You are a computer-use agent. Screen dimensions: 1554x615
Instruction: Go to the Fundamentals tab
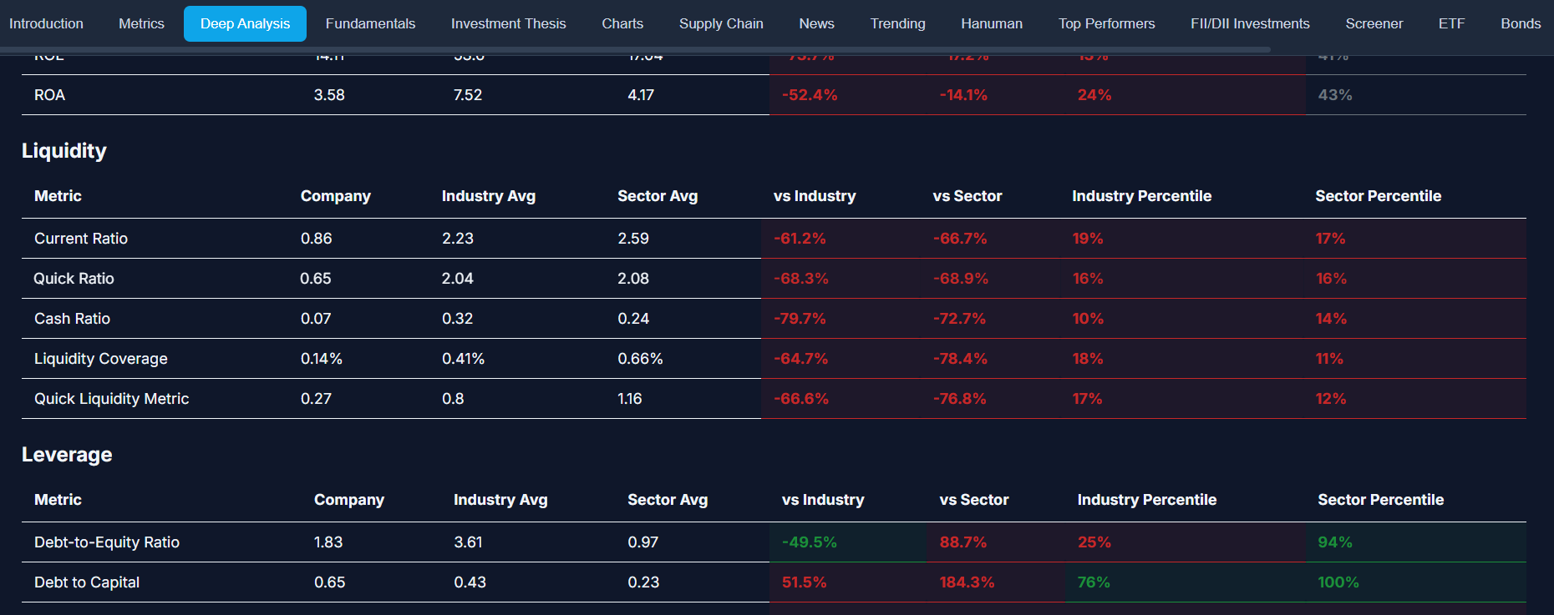tap(370, 23)
